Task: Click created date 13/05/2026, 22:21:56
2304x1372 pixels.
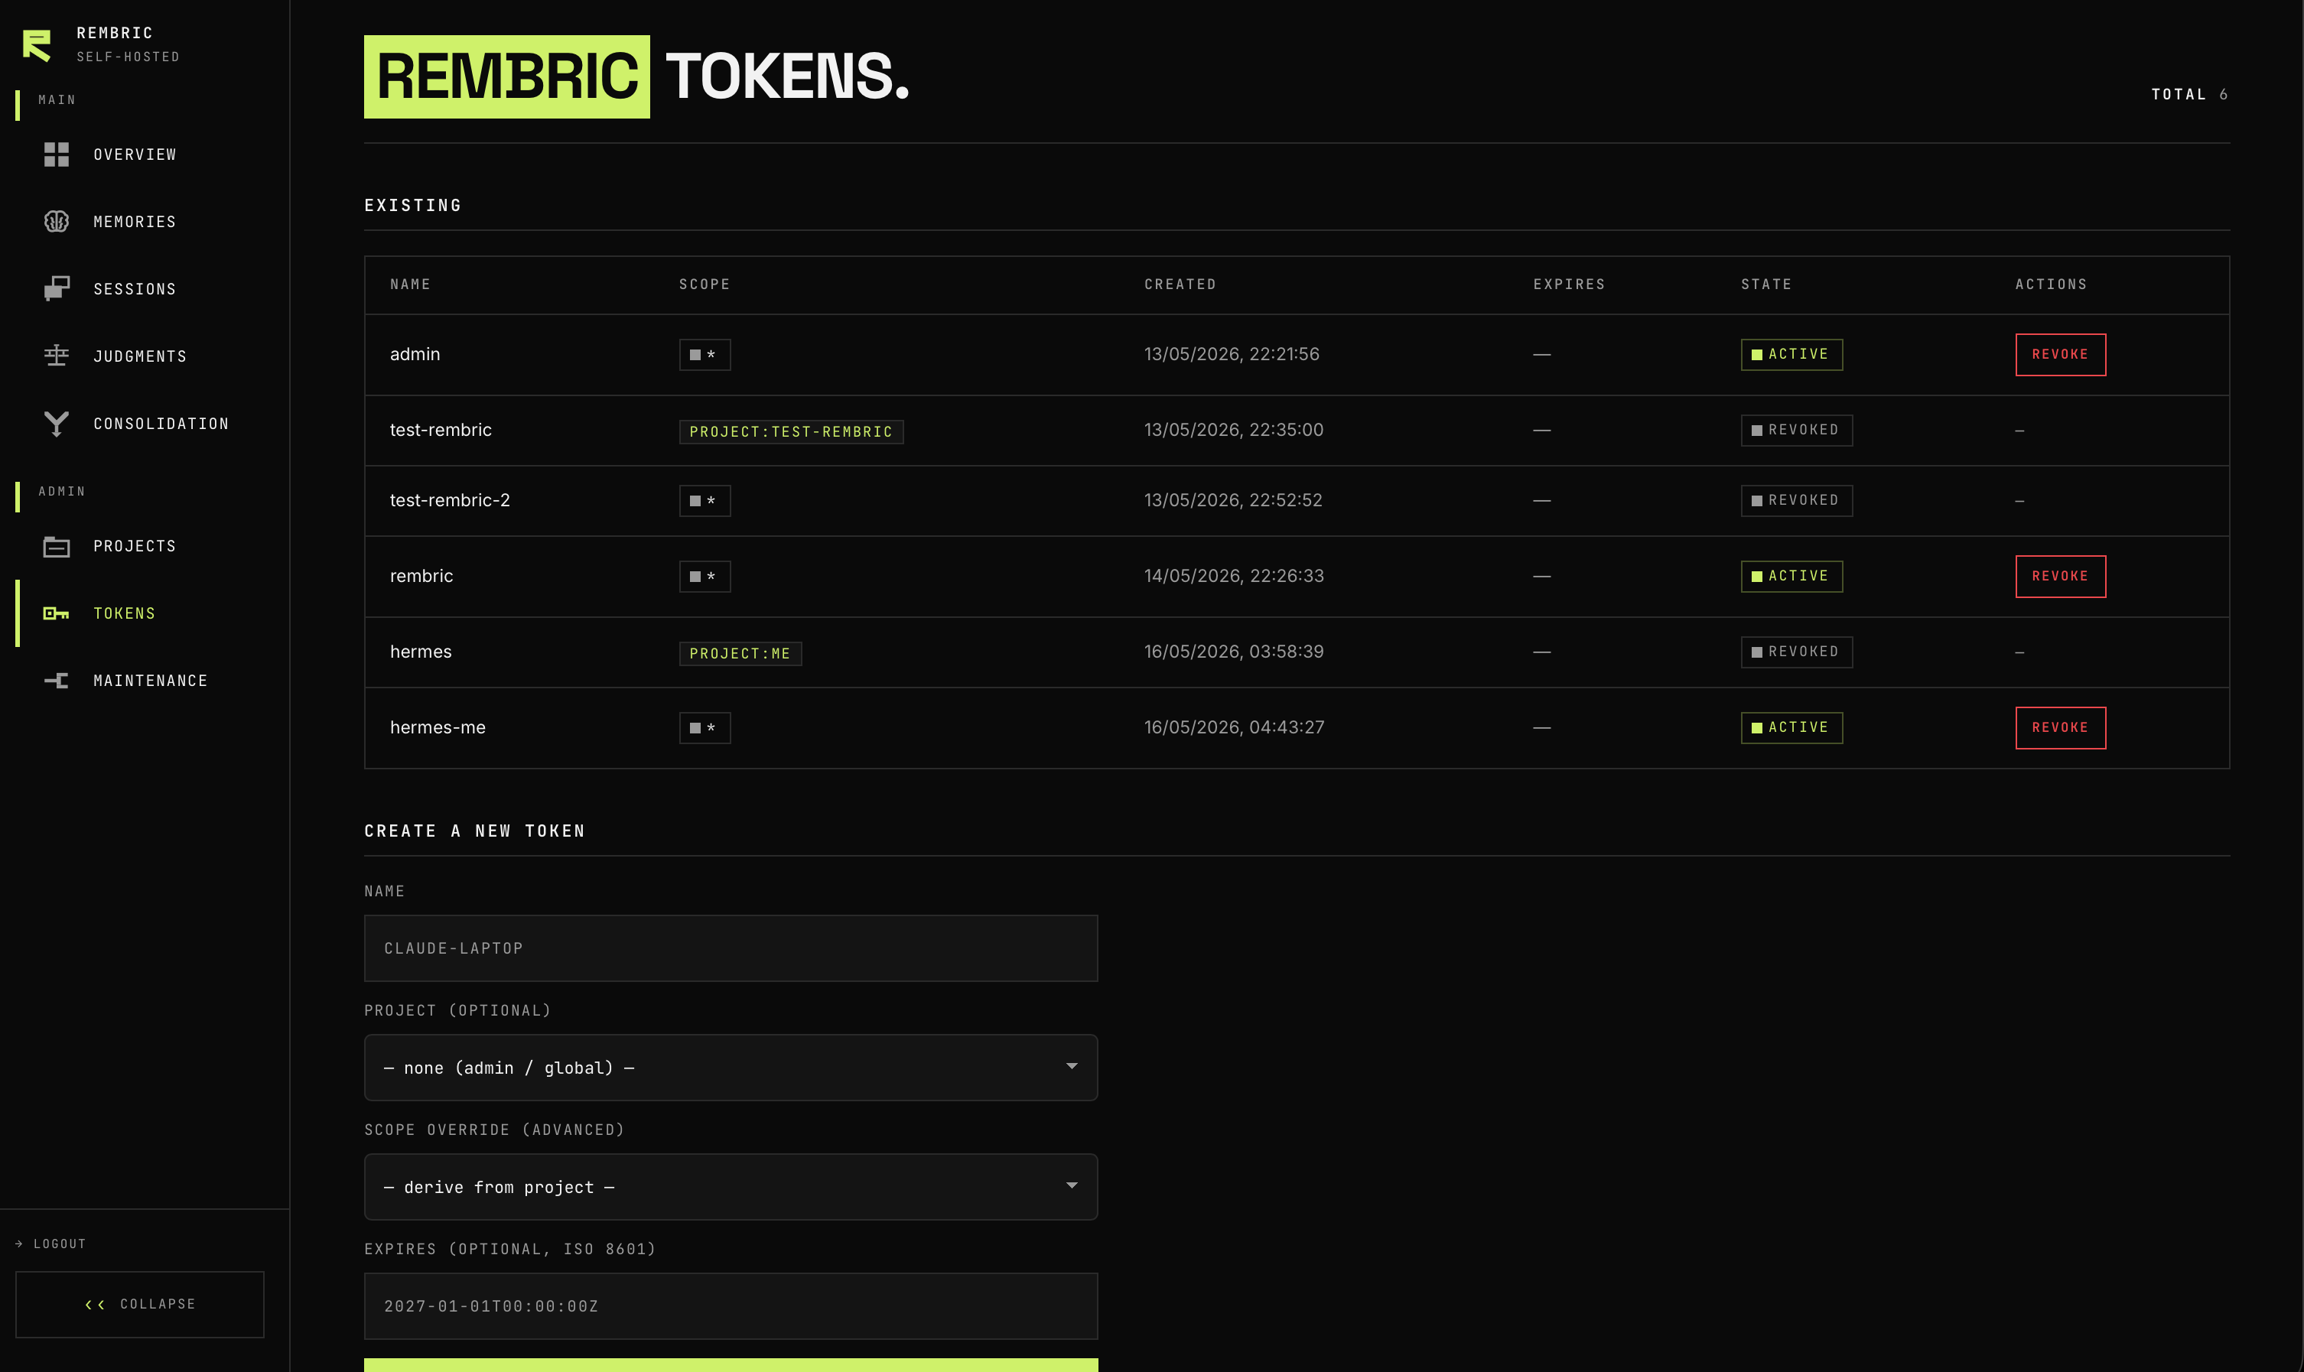Action: tap(1232, 354)
